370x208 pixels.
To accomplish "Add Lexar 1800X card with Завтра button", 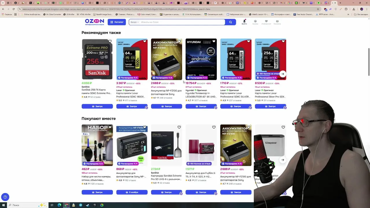I will (x=132, y=106).
